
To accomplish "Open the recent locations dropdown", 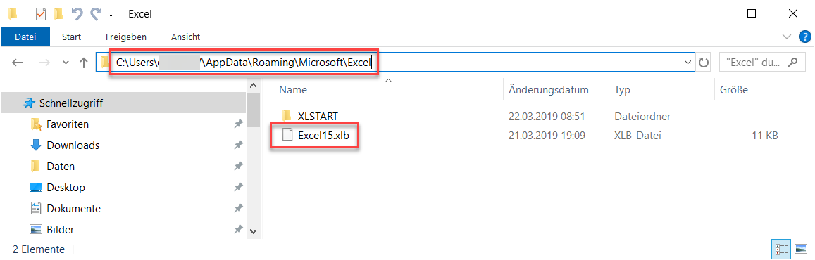I will coord(66,63).
